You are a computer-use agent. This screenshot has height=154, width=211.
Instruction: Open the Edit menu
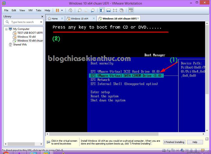(14, 10)
